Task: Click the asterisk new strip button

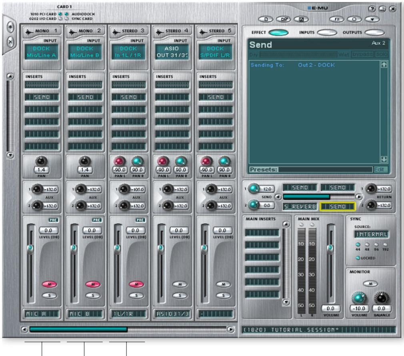Action: [10, 27]
